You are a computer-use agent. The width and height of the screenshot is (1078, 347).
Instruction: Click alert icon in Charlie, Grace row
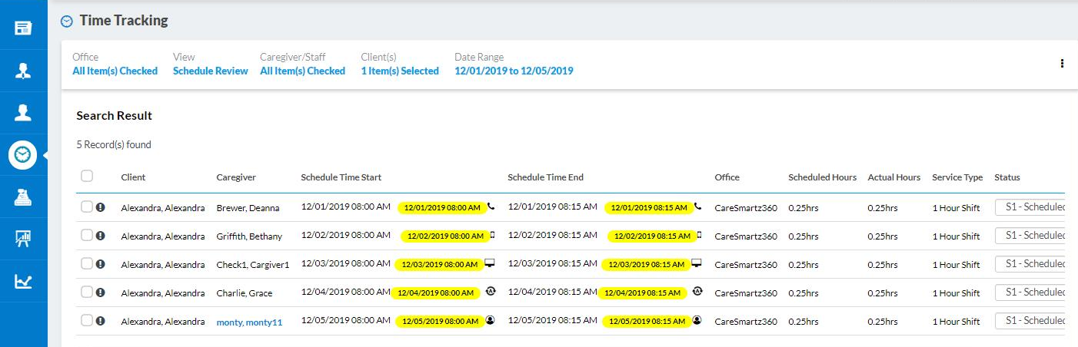pyautogui.click(x=100, y=292)
